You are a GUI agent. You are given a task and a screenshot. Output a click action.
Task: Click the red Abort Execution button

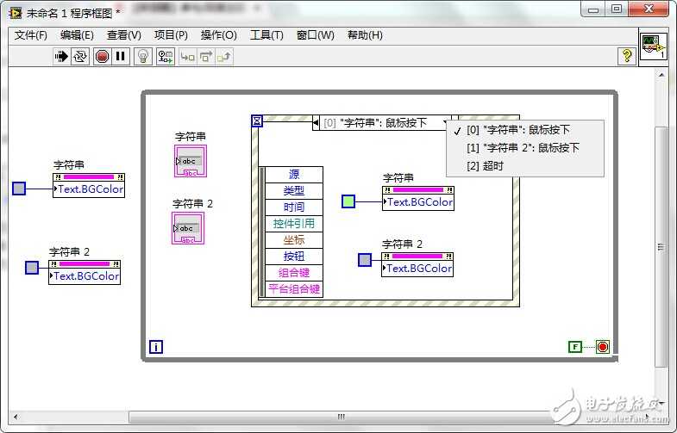(102, 57)
